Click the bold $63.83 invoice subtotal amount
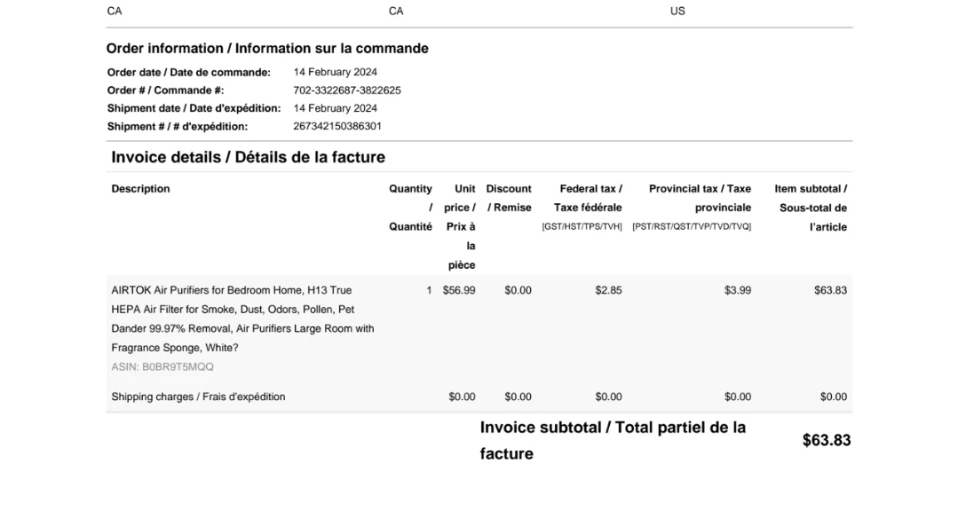 tap(826, 440)
